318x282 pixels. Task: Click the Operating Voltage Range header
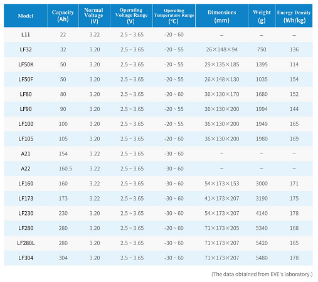[x=131, y=16]
